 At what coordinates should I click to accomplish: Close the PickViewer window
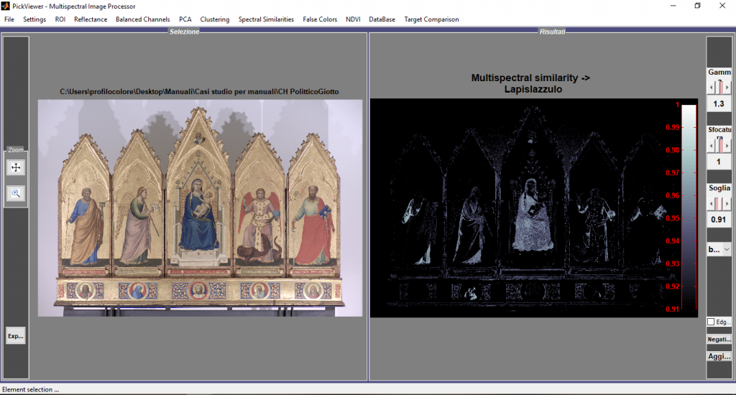pyautogui.click(x=722, y=6)
